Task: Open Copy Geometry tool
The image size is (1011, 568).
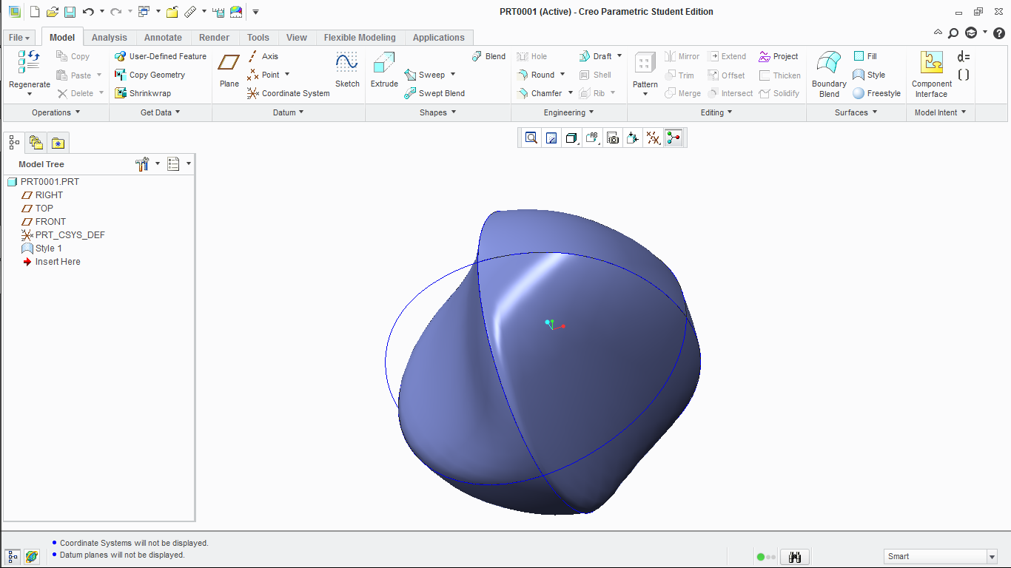Action: pos(150,75)
